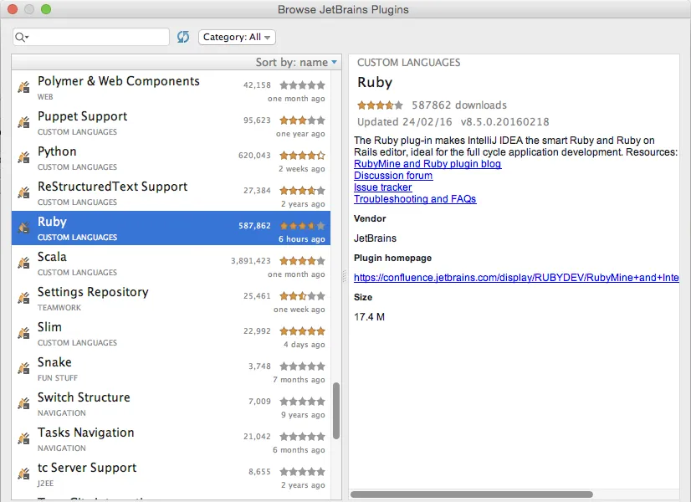The height and width of the screenshot is (502, 691).
Task: Click the refresh plugin list icon
Action: coord(183,37)
